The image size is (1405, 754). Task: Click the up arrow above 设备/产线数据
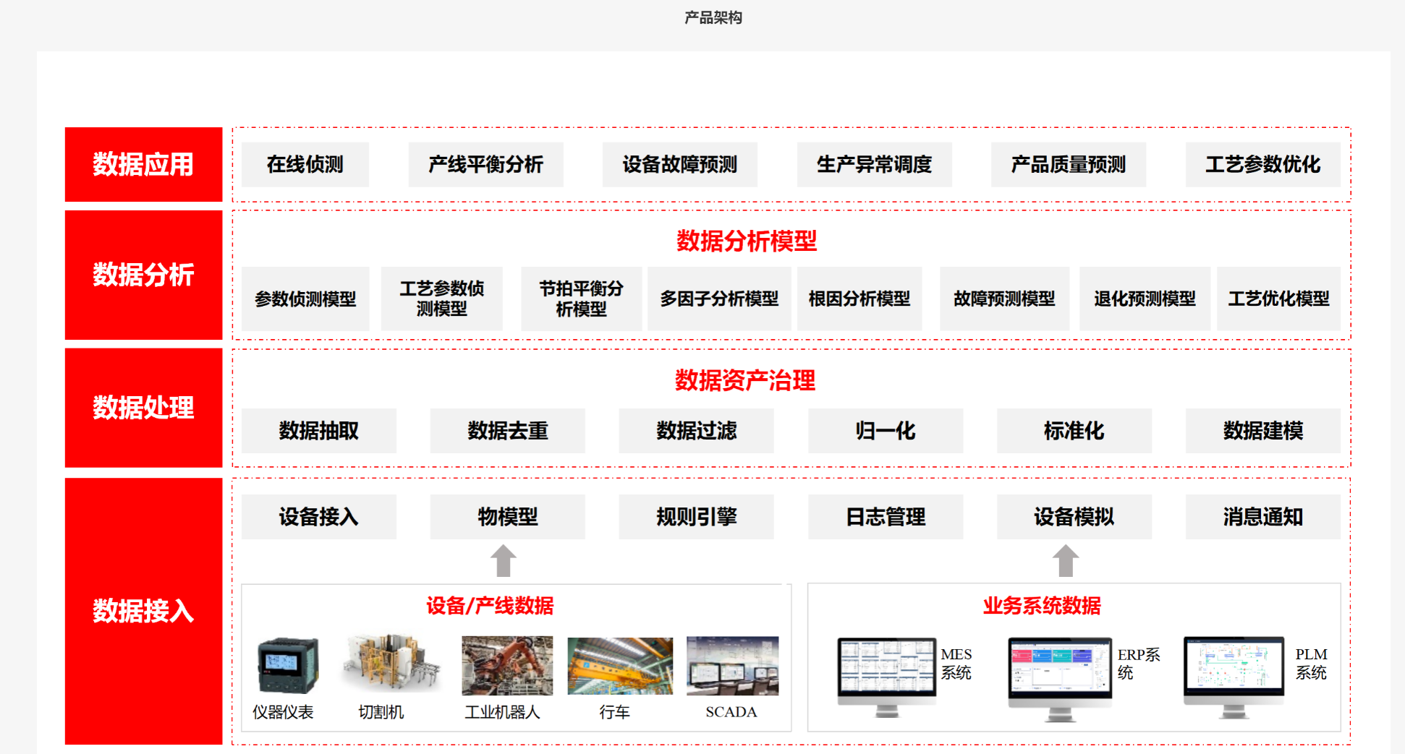coord(504,561)
